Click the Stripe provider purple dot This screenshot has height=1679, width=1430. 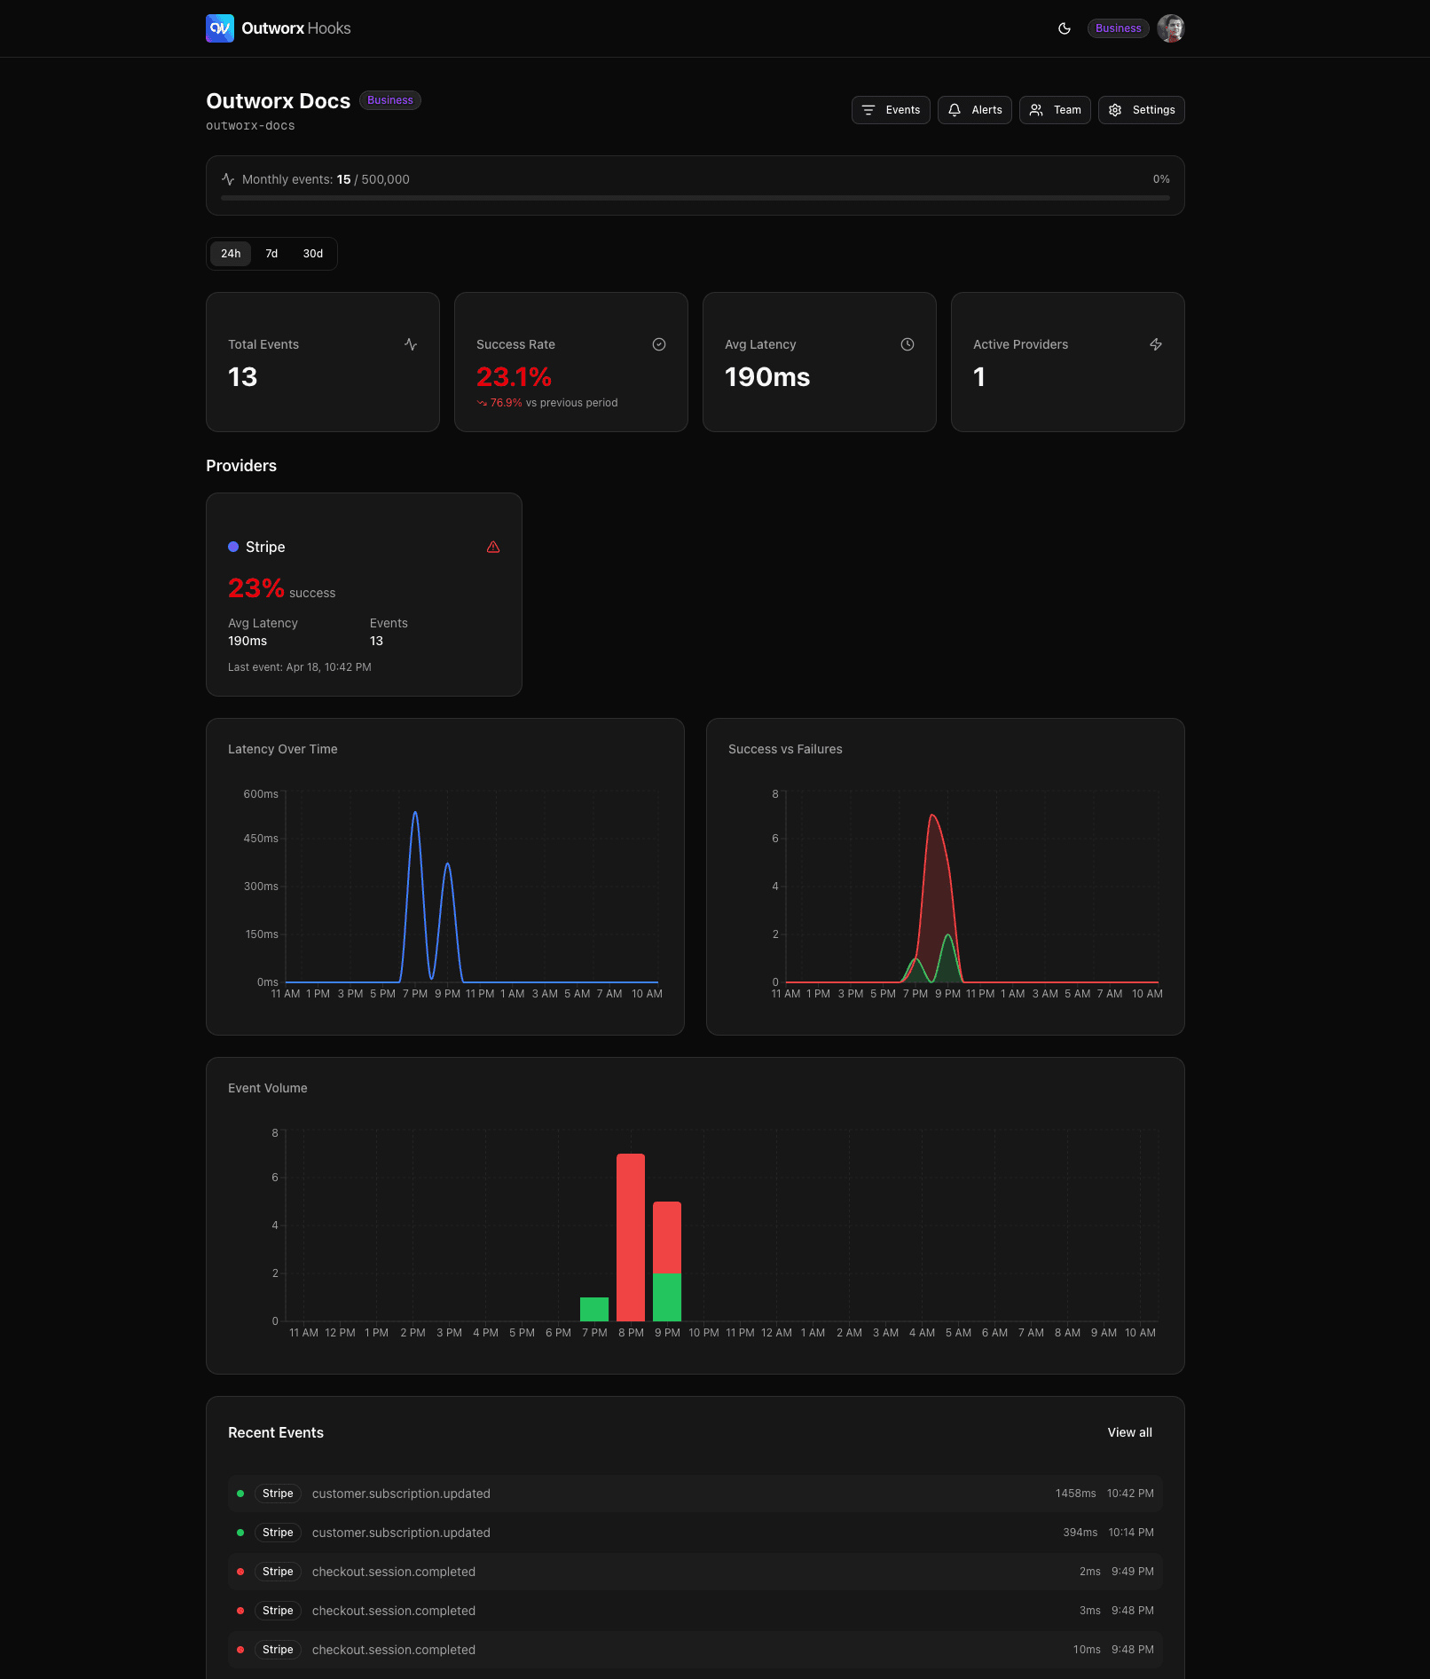(x=233, y=547)
